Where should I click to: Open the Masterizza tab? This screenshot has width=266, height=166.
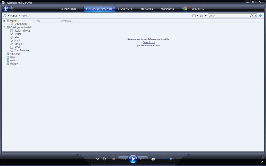click(147, 9)
